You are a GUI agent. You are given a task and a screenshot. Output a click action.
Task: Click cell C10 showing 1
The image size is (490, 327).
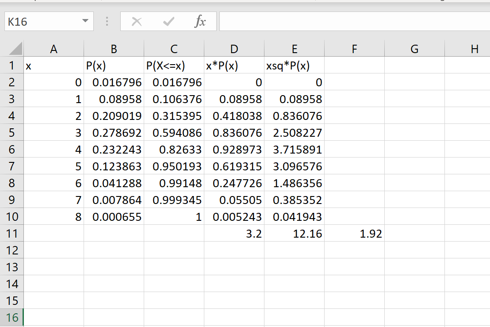tap(174, 217)
